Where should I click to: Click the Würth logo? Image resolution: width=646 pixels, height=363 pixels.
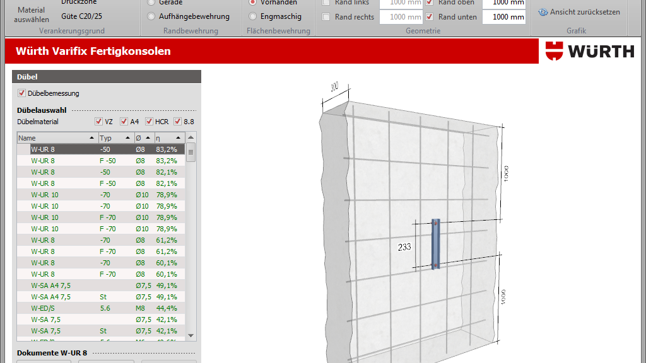click(x=590, y=51)
